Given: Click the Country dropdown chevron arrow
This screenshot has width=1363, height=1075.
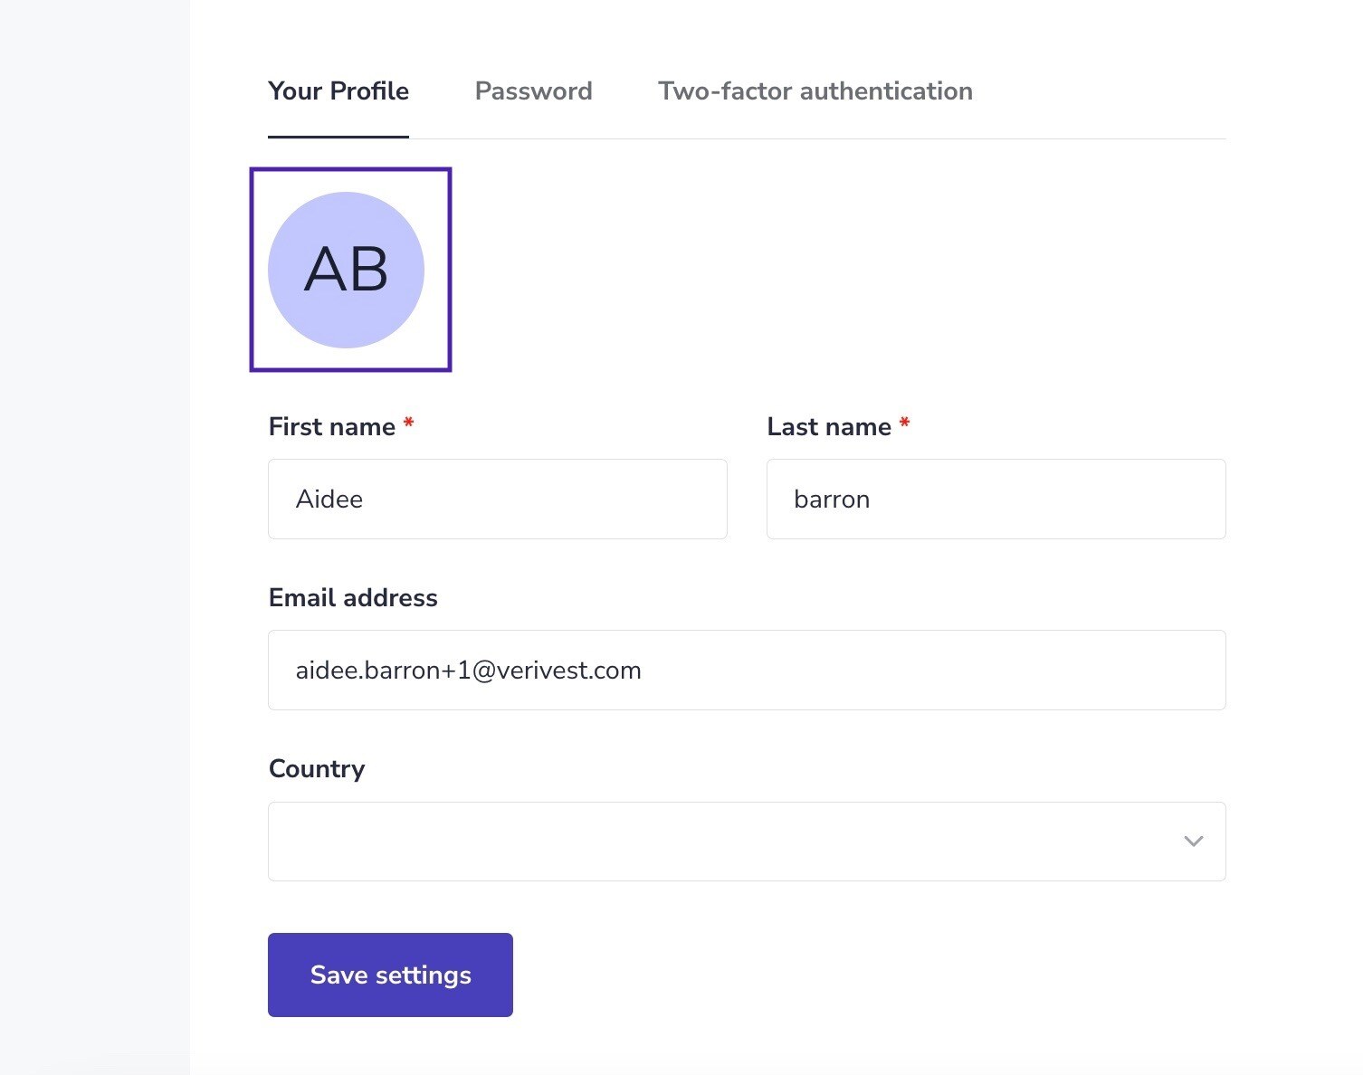Looking at the screenshot, I should click(x=1194, y=842).
